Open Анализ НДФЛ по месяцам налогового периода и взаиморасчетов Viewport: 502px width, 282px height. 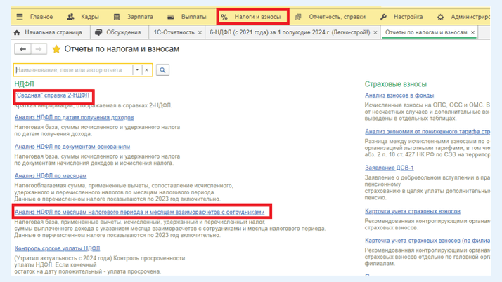(140, 212)
